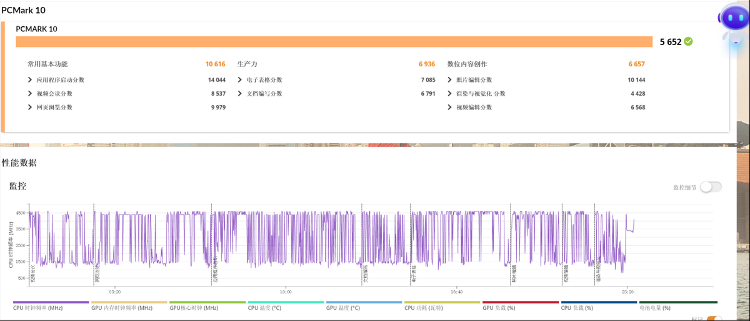750x321 pixels.
Task: Toggle the 标记 markers switch
Action: point(714,318)
